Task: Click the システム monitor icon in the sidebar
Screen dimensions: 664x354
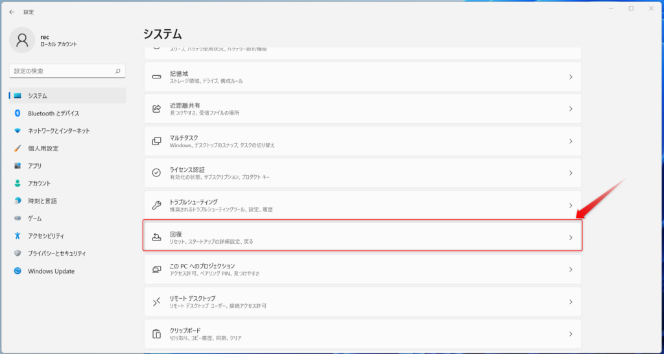Action: 18,96
